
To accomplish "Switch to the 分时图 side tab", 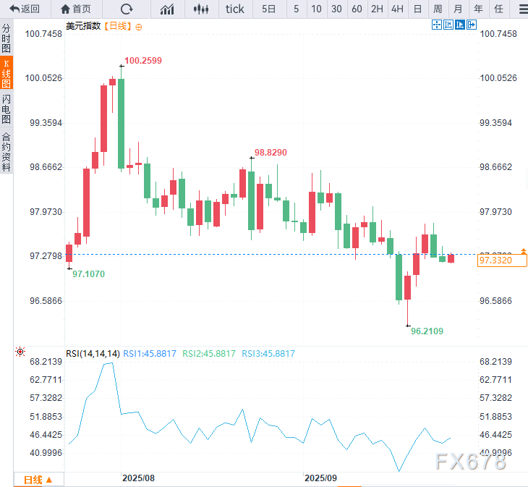I will [x=7, y=38].
